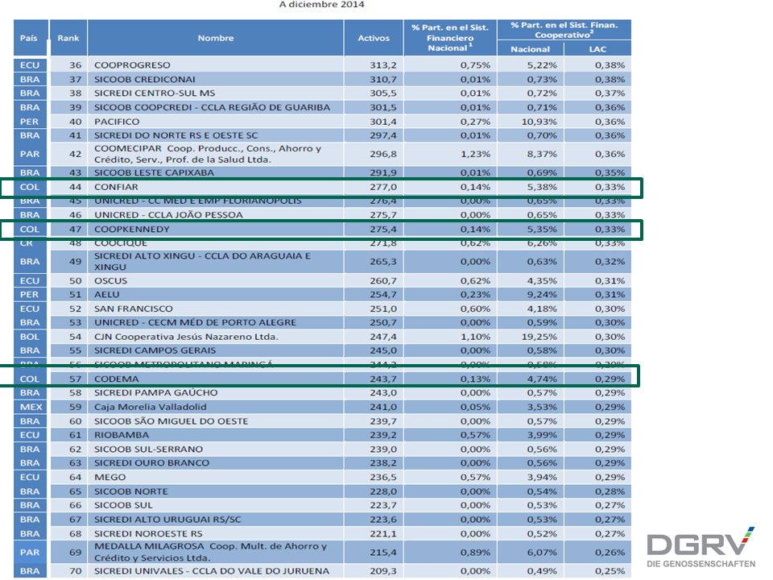Click the Activos value 243,7

point(383,379)
